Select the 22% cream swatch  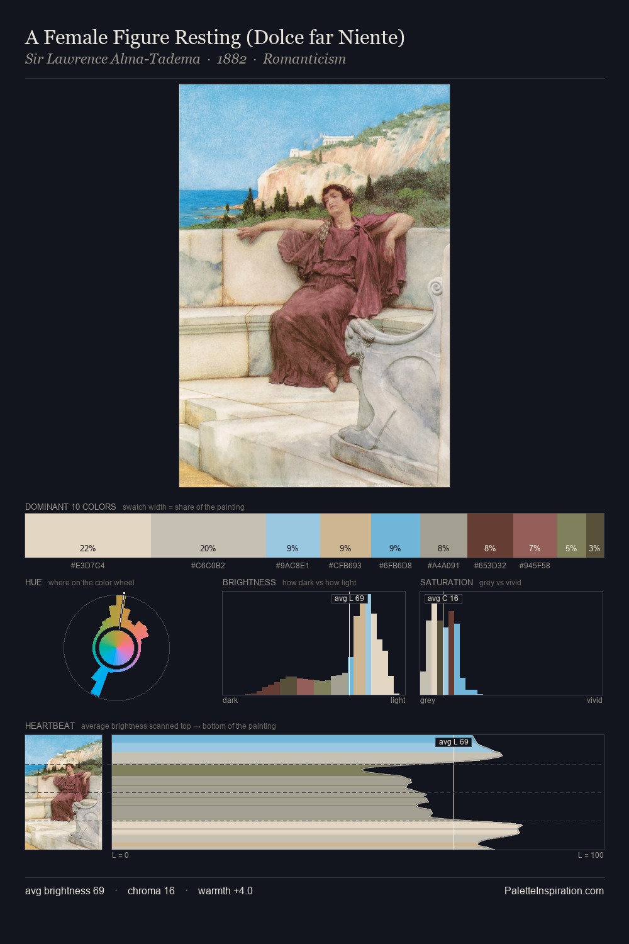click(x=88, y=536)
